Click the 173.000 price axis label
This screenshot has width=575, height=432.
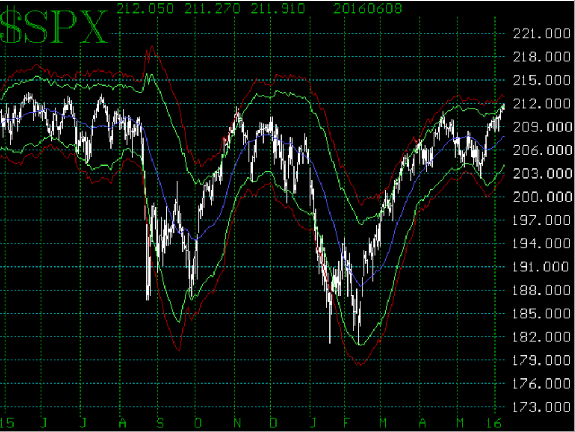click(542, 407)
